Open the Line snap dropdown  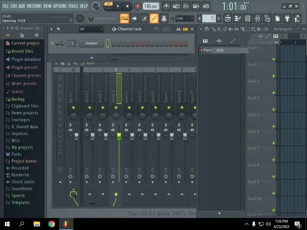184,18
